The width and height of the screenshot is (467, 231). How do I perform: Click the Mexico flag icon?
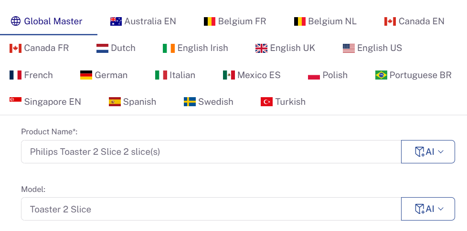click(x=229, y=75)
